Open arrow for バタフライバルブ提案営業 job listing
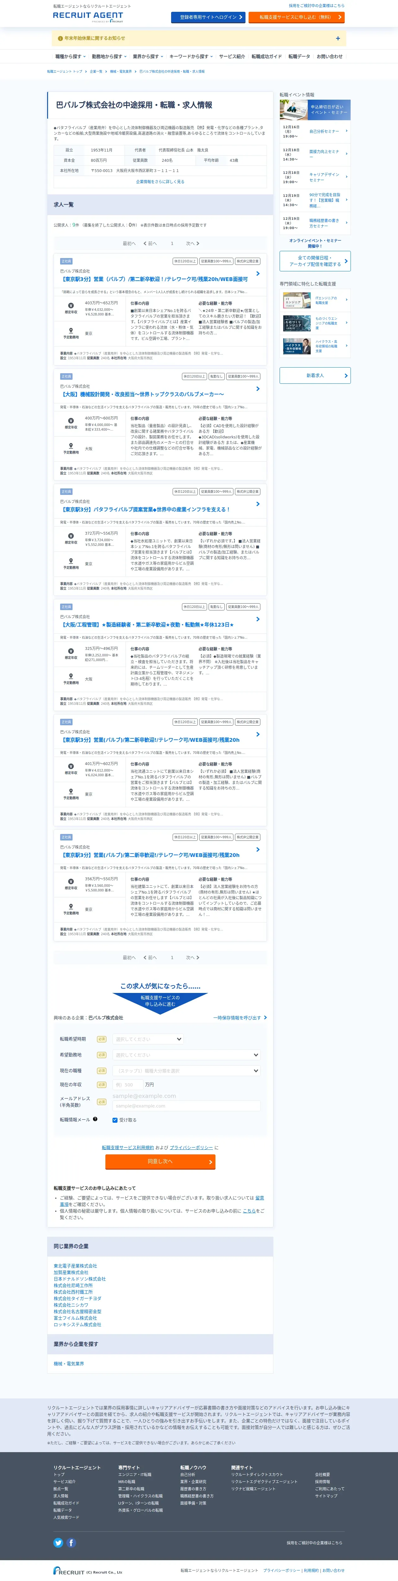Image resolution: width=398 pixels, height=1581 pixels. 258,504
